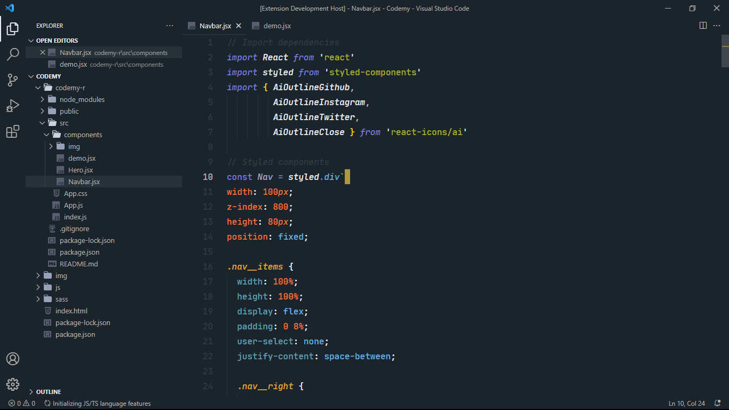This screenshot has height=410, width=729.
Task: Switch to the Navbar.jsx tab
Action: pos(215,26)
